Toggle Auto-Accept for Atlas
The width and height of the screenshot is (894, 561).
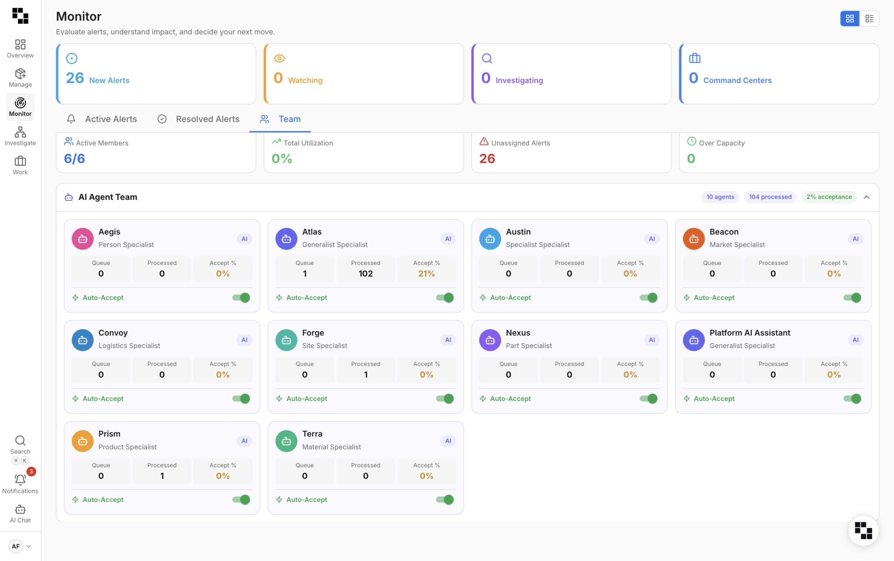click(445, 298)
